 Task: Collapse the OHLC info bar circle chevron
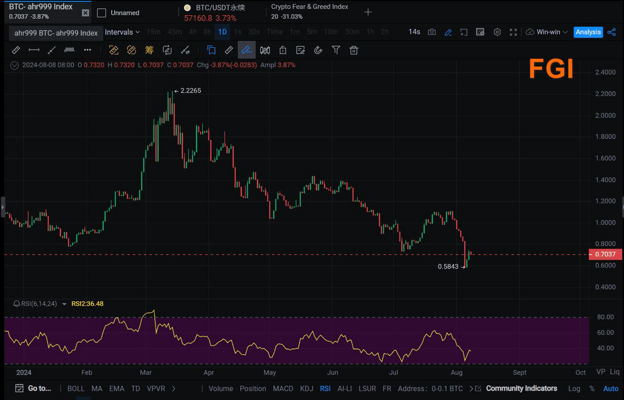pyautogui.click(x=14, y=65)
